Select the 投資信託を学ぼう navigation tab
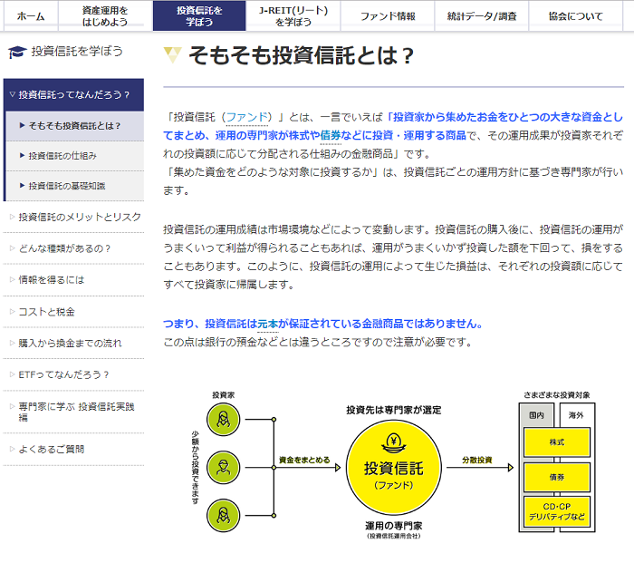Image resolution: width=634 pixels, height=563 pixels. (199, 16)
